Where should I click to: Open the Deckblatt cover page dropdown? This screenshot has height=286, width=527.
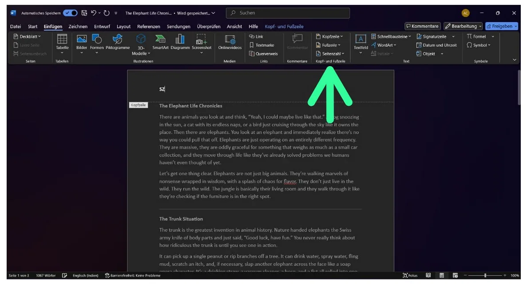coord(28,36)
